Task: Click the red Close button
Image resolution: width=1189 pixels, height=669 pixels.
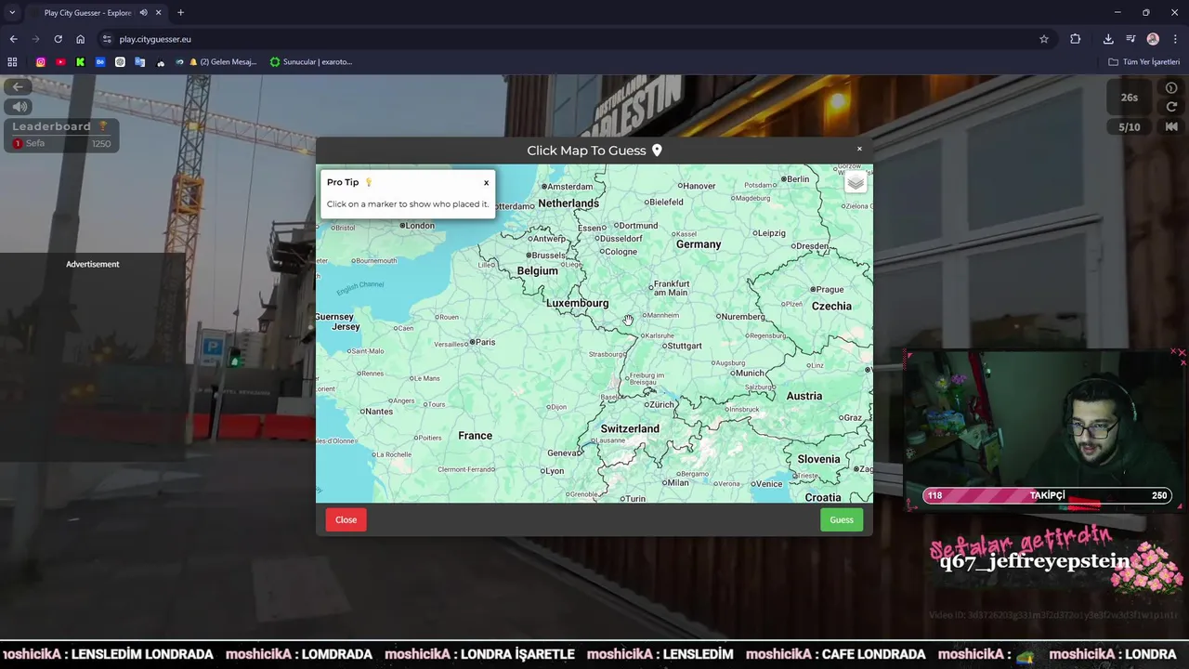Action: click(x=346, y=519)
